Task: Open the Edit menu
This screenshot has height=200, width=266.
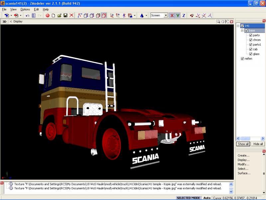Action: 36,9
